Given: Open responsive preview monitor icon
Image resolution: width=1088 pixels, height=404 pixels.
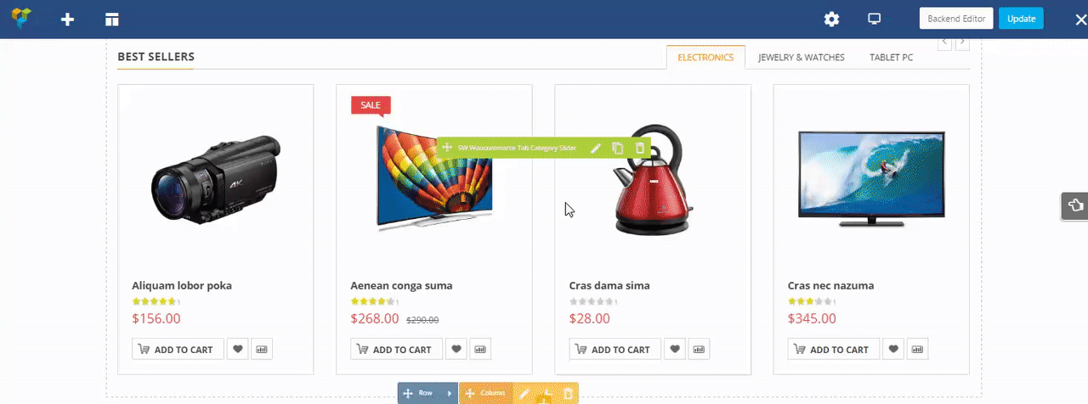Looking at the screenshot, I should click(x=874, y=19).
